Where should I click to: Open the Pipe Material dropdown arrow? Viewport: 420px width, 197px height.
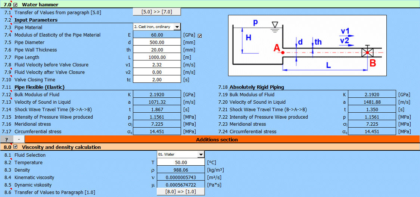177,27
